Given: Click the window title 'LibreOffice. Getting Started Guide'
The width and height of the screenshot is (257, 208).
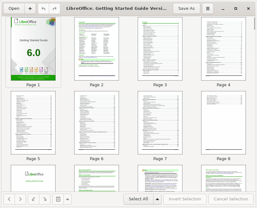Looking at the screenshot, I should click(x=116, y=9).
